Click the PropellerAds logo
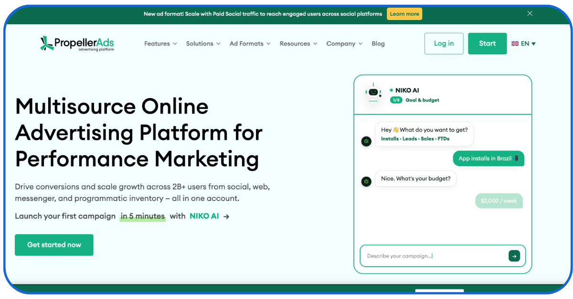This screenshot has height=299, width=573. (77, 43)
